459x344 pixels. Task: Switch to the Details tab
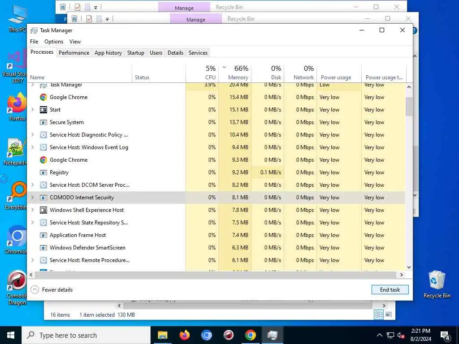(175, 53)
